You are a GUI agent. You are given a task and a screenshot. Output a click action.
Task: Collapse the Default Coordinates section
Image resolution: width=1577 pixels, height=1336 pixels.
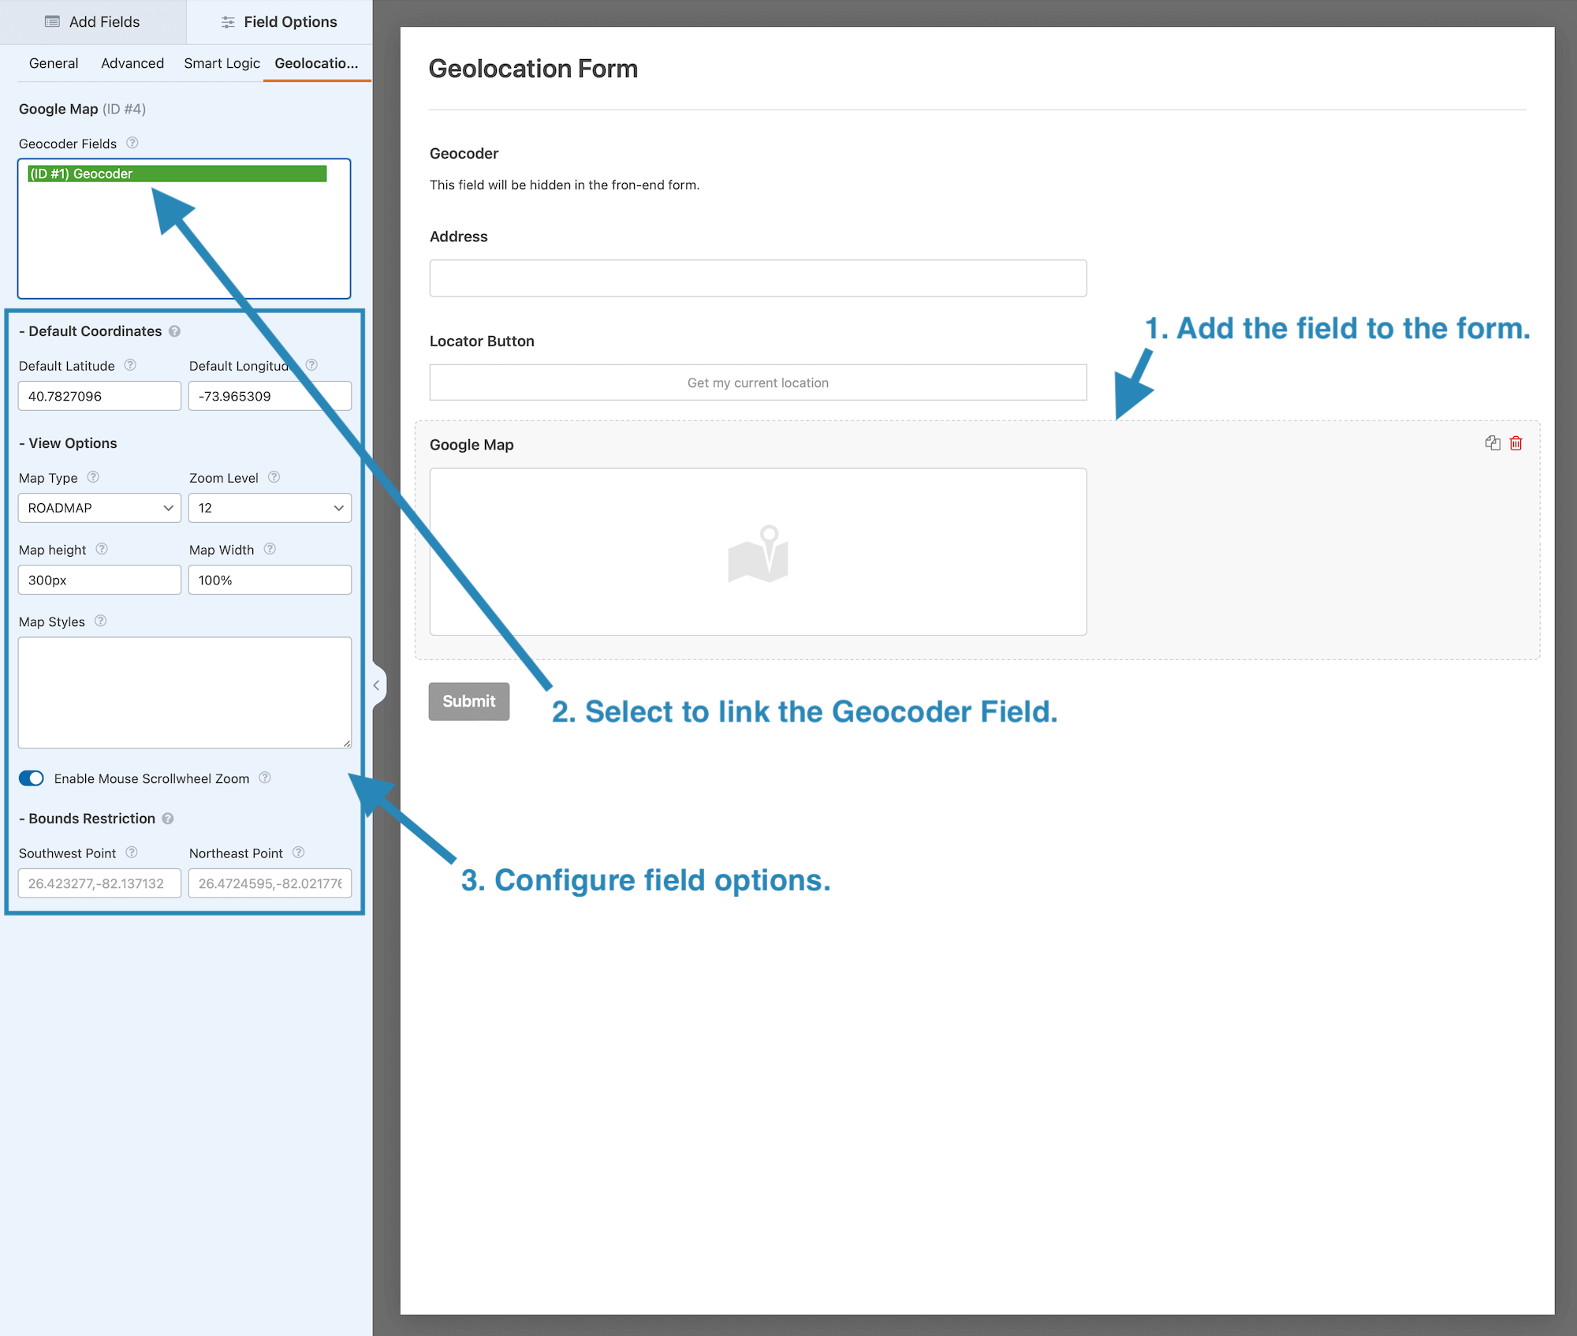pos(90,331)
